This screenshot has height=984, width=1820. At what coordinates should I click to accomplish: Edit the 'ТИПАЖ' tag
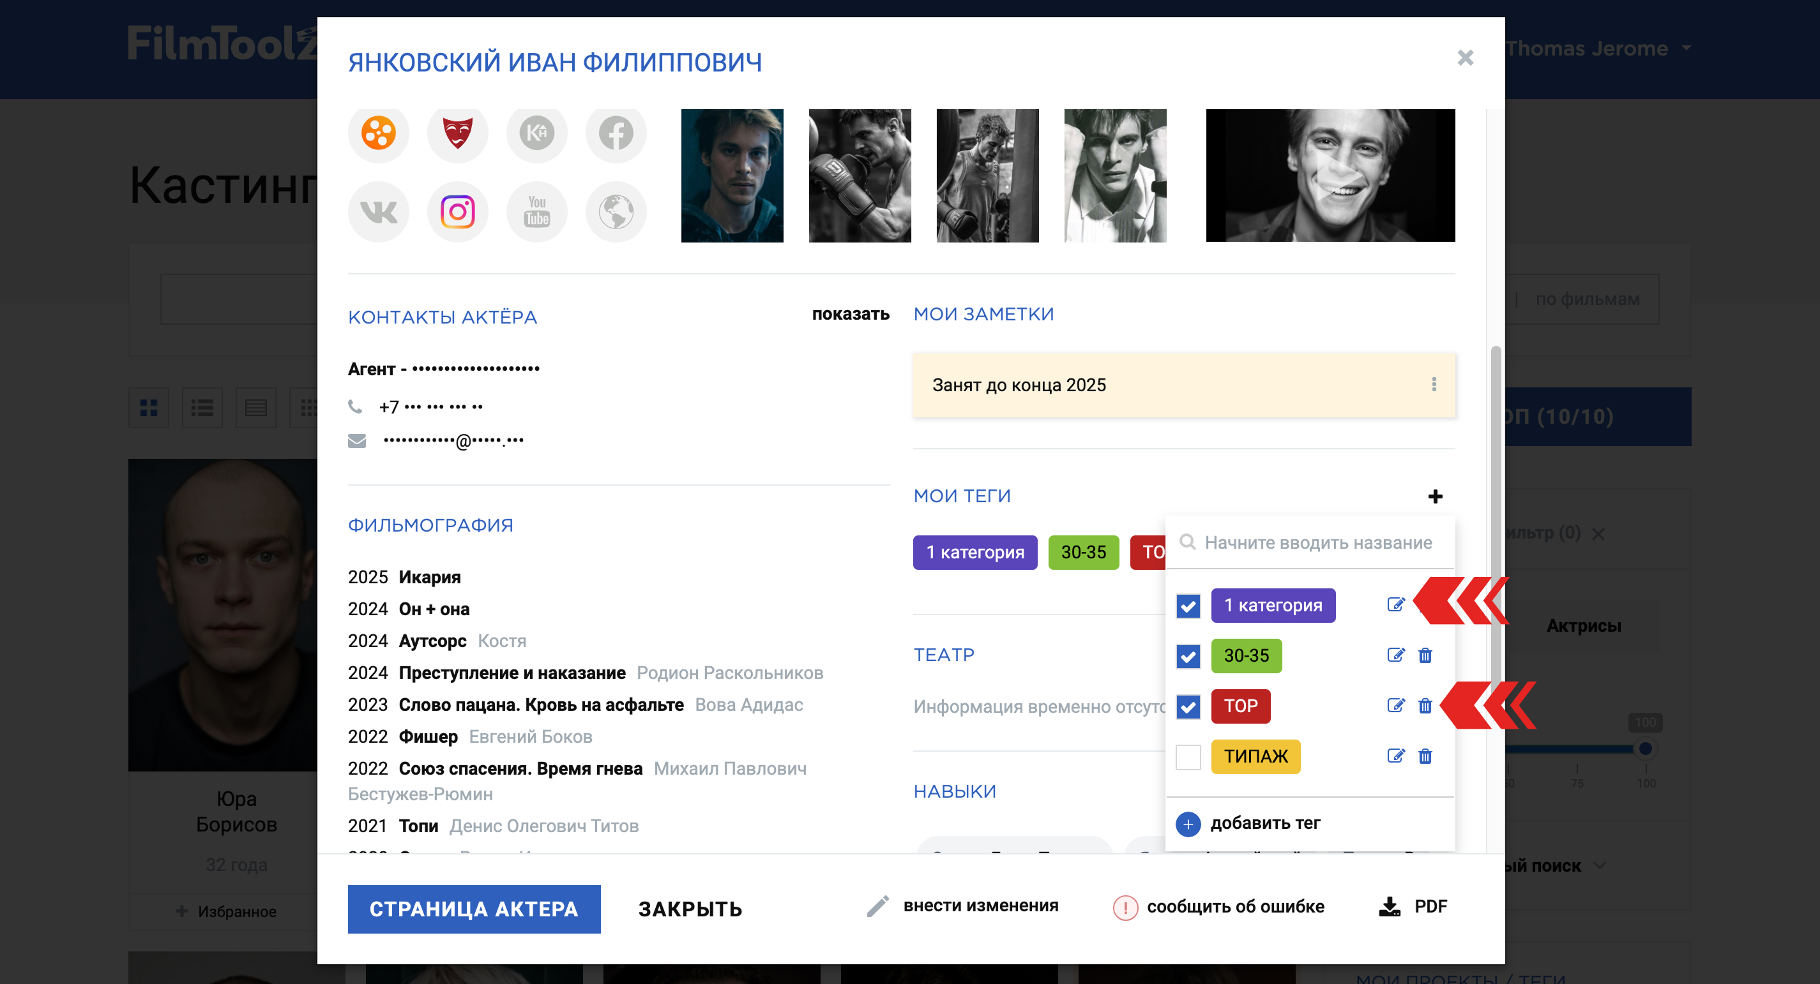click(1395, 756)
